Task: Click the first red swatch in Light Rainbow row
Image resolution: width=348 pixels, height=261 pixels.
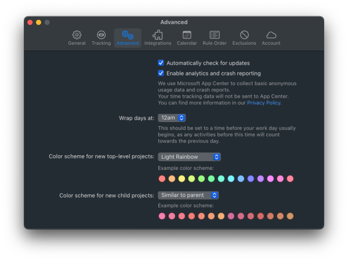Action: click(162, 178)
